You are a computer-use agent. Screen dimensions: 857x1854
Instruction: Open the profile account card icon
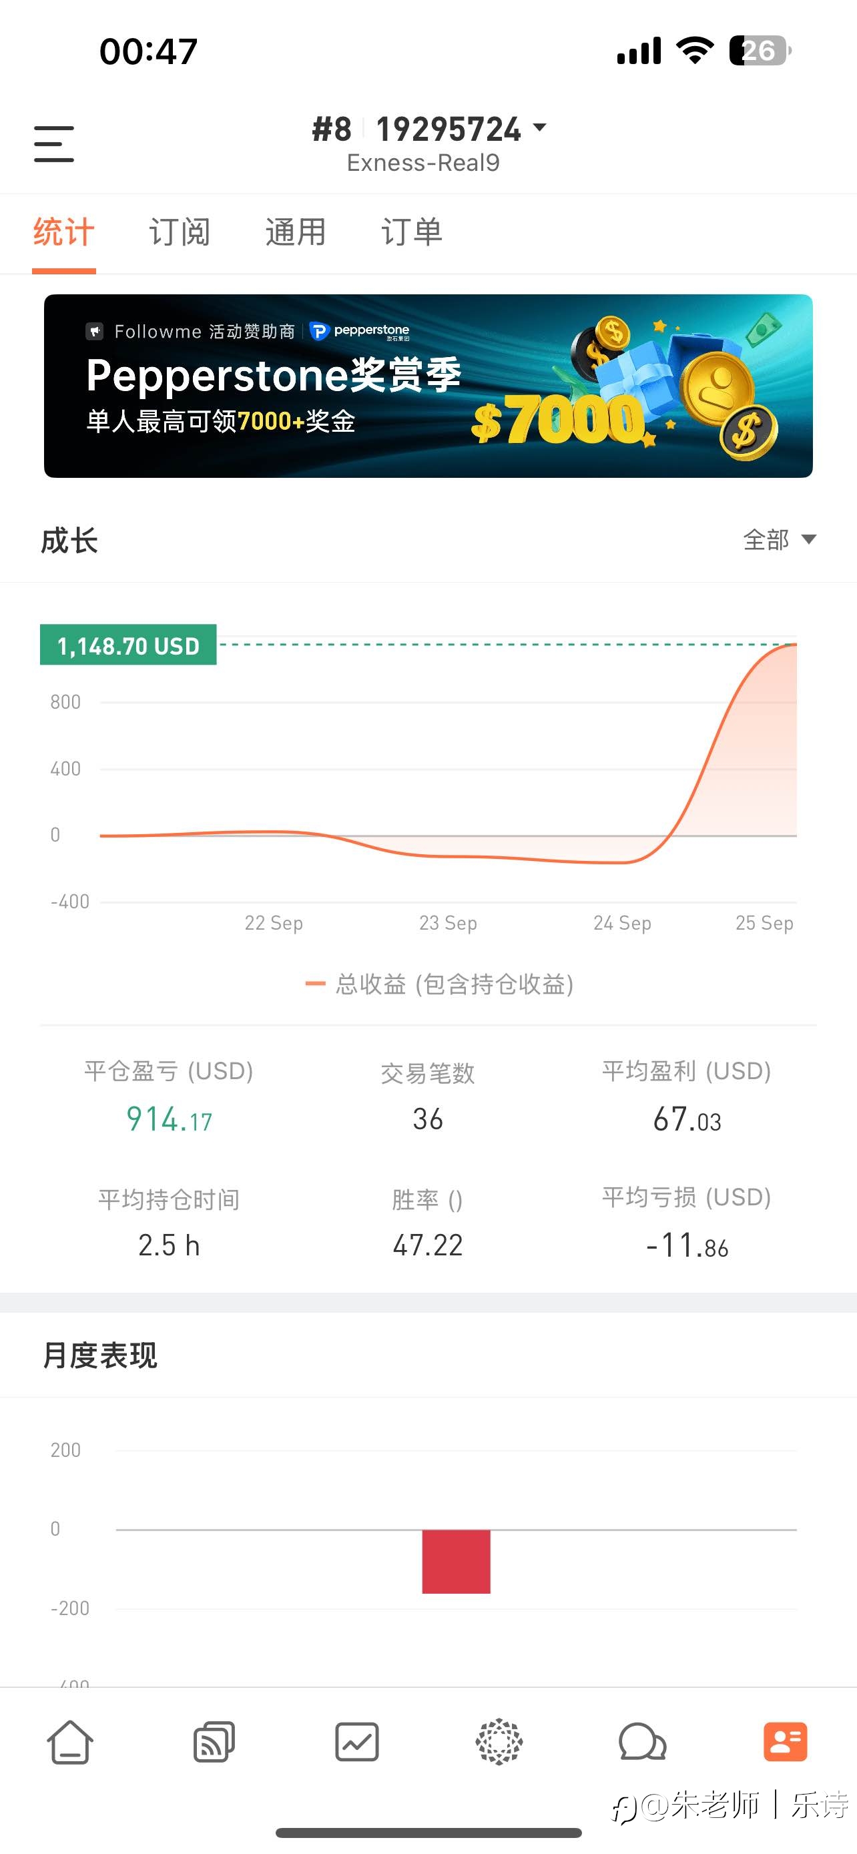(x=785, y=1743)
